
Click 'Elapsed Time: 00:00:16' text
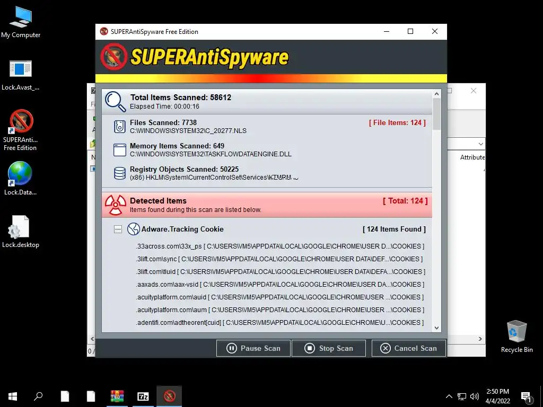pyautogui.click(x=164, y=106)
